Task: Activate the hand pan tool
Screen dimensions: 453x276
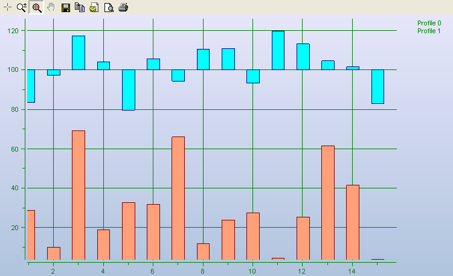Action: click(x=51, y=7)
